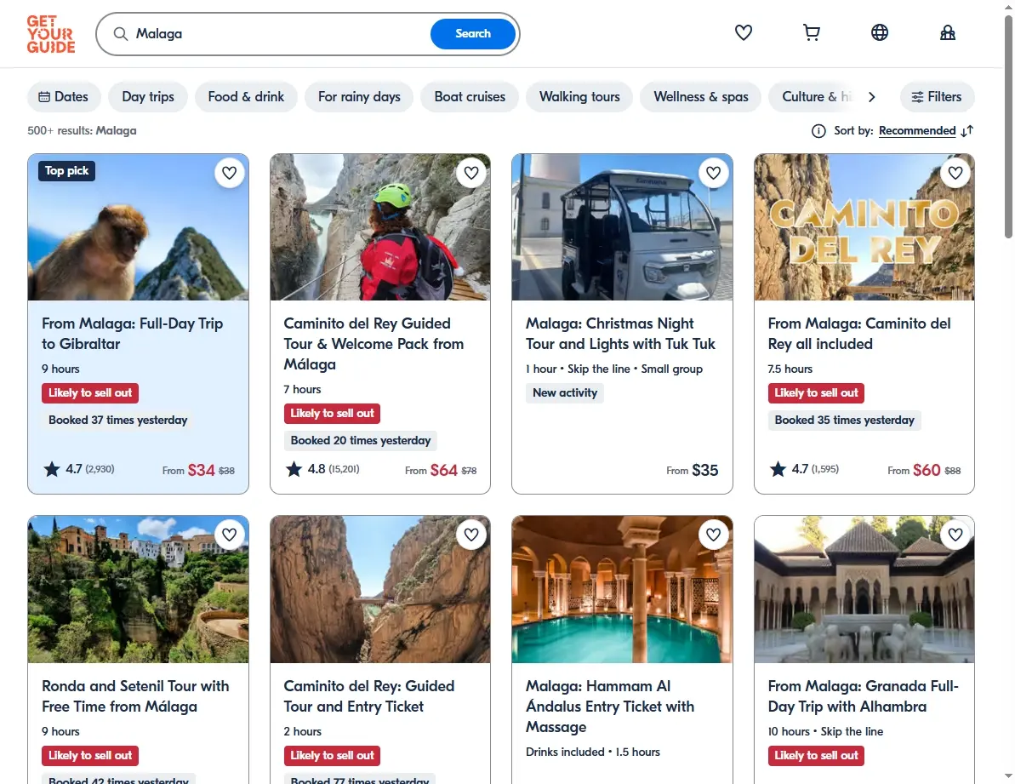Open the Recommended sort dropdown

click(x=916, y=131)
